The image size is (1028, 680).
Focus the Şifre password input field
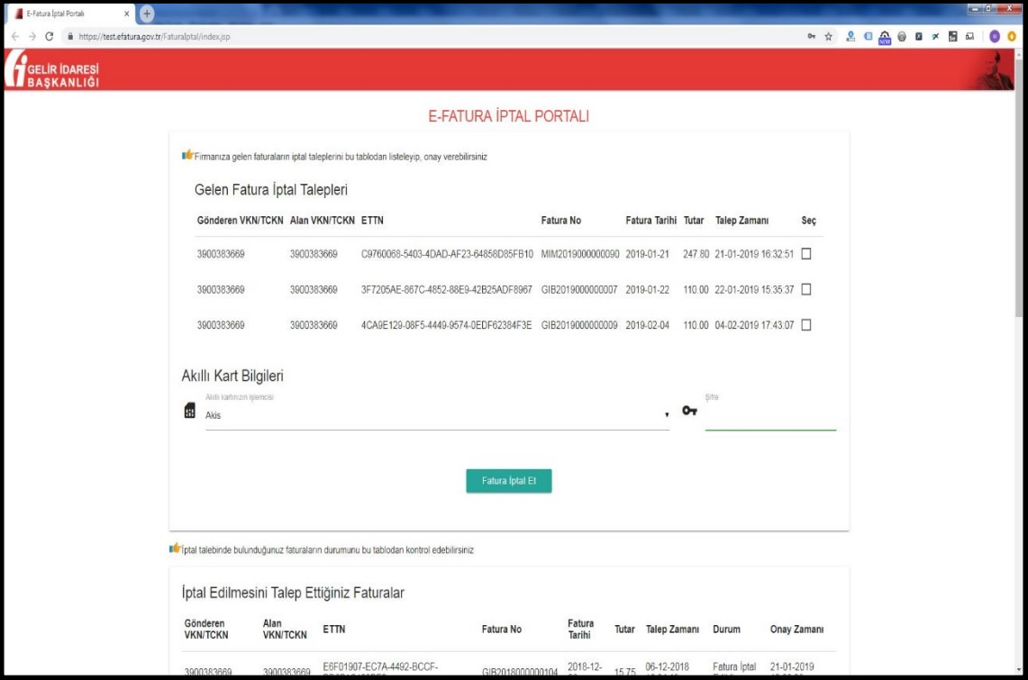770,416
